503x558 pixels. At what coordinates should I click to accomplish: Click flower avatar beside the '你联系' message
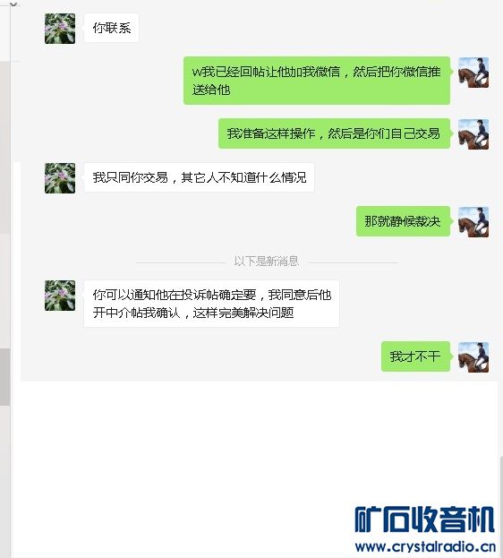coord(60,29)
